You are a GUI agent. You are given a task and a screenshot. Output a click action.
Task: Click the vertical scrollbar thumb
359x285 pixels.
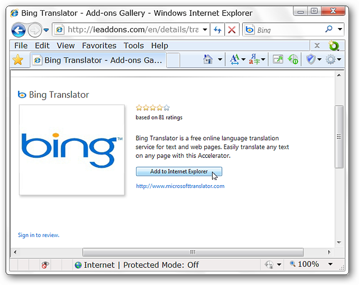pyautogui.click(x=339, y=137)
